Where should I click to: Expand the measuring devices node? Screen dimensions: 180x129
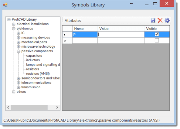click(18, 38)
